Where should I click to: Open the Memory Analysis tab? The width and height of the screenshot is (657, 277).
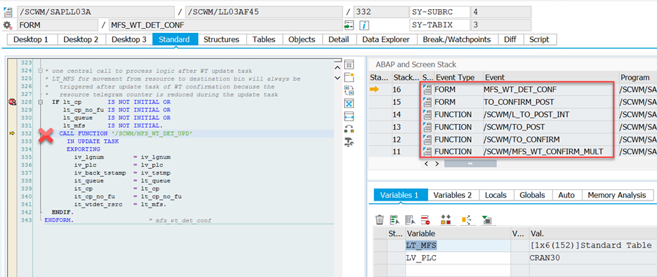(x=617, y=195)
